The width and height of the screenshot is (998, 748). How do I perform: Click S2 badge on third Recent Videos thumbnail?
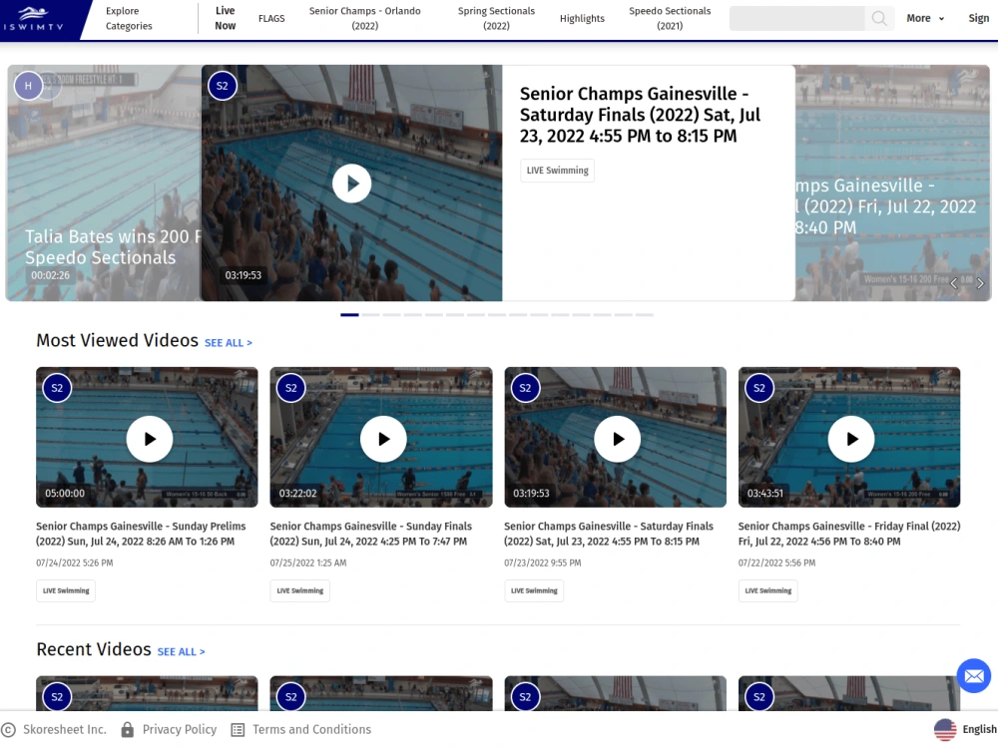(x=525, y=697)
